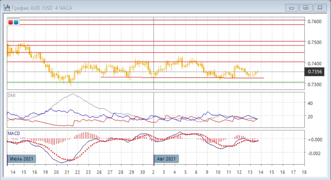This screenshot has width=331, height=180.
Task: Click date 26 on the time axis
Action: (99, 172)
